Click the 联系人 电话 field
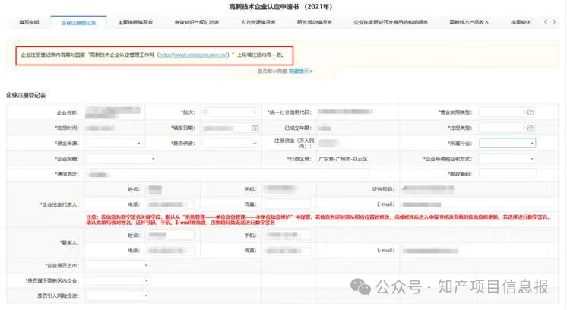Screen dimensions: 567x310 point(170,251)
